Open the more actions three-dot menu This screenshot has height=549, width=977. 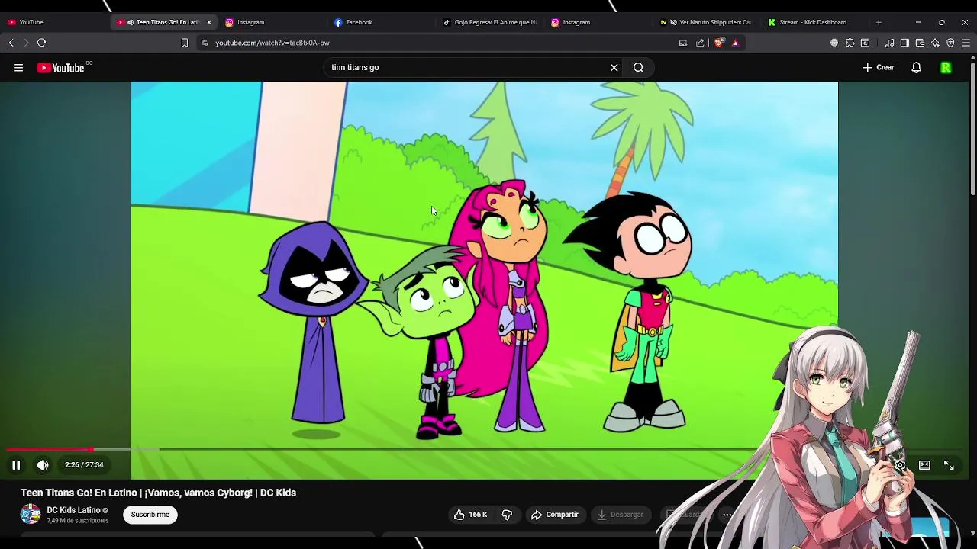pyautogui.click(x=727, y=515)
